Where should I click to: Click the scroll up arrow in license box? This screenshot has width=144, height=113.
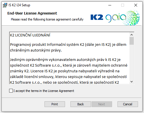point(131,35)
